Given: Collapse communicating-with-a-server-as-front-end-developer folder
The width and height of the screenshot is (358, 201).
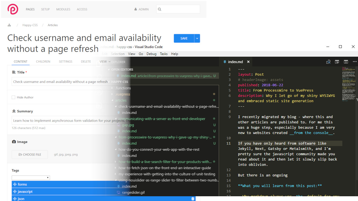Looking at the screenshot, I should click(x=116, y=119).
